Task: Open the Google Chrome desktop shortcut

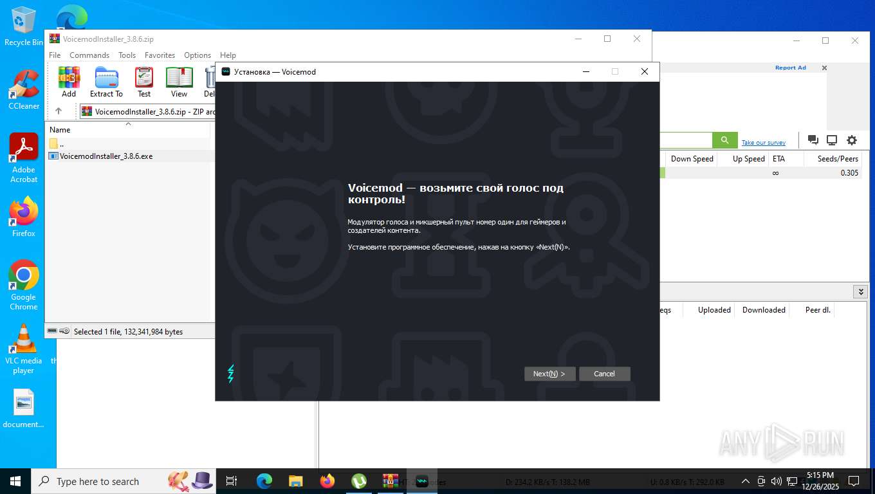Action: 24,286
